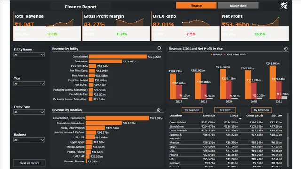Click the table's vertical scrollbar
The image size is (301, 169).
click(287, 140)
